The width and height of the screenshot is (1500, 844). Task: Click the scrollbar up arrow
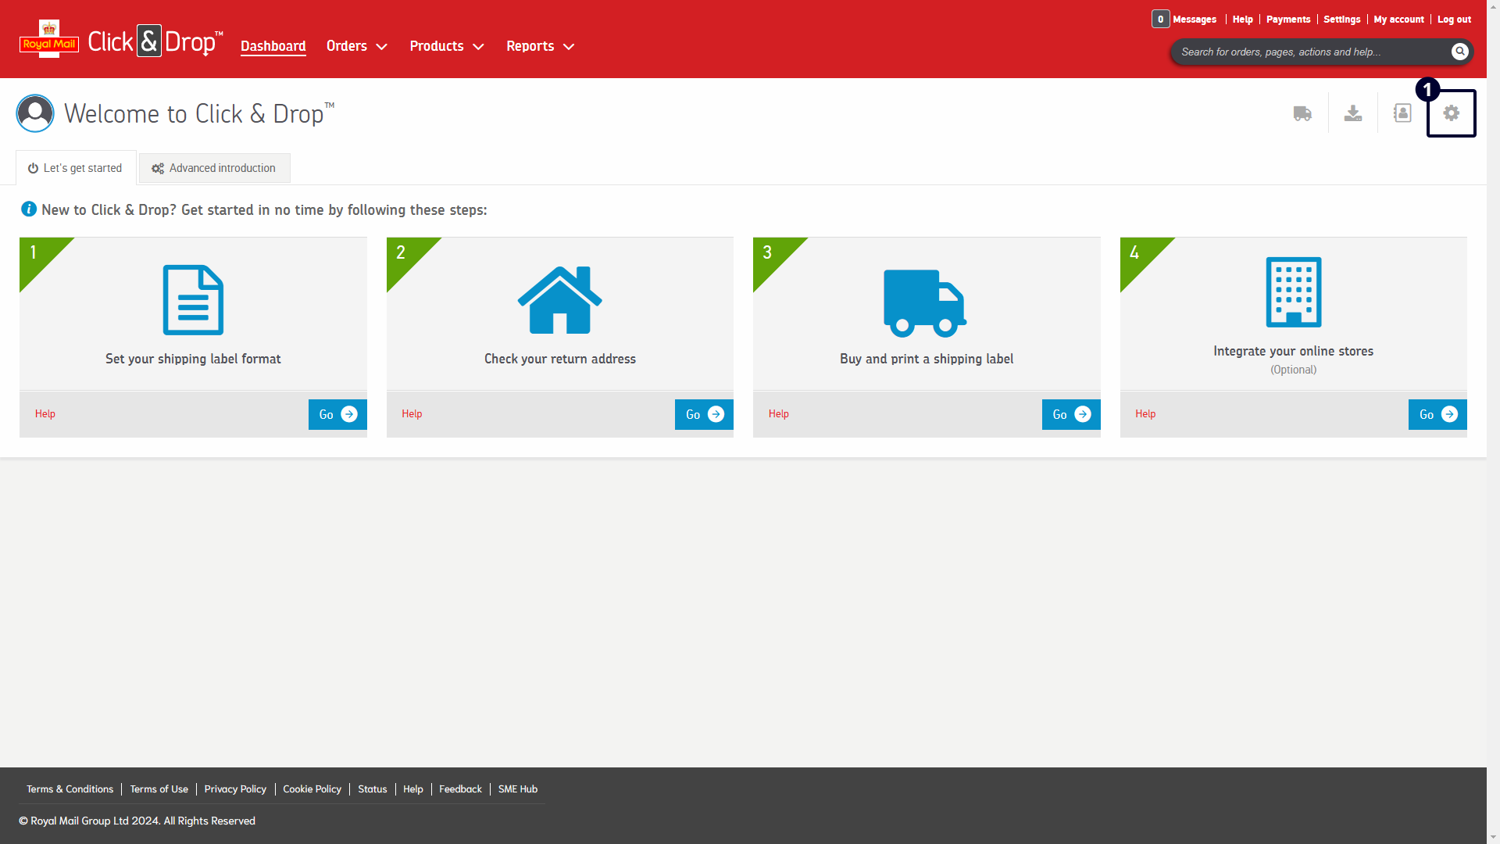pyautogui.click(x=1493, y=6)
